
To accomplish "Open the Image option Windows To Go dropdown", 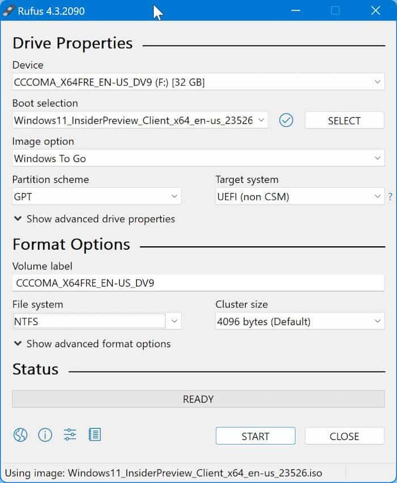I will (x=198, y=159).
